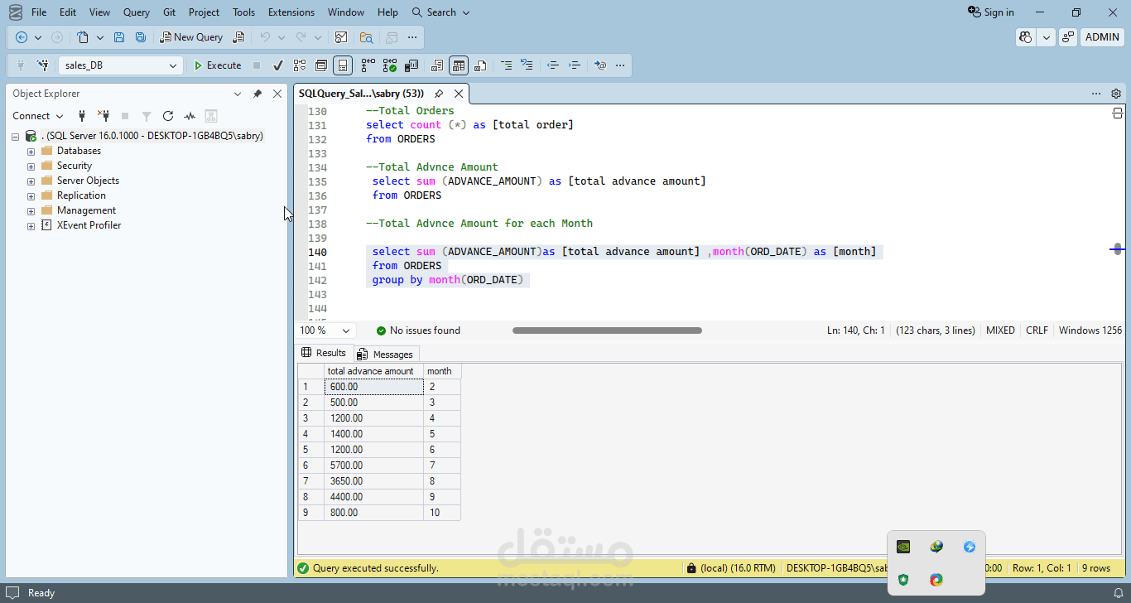Select XEvent Profiler in Object Explorer

(89, 225)
